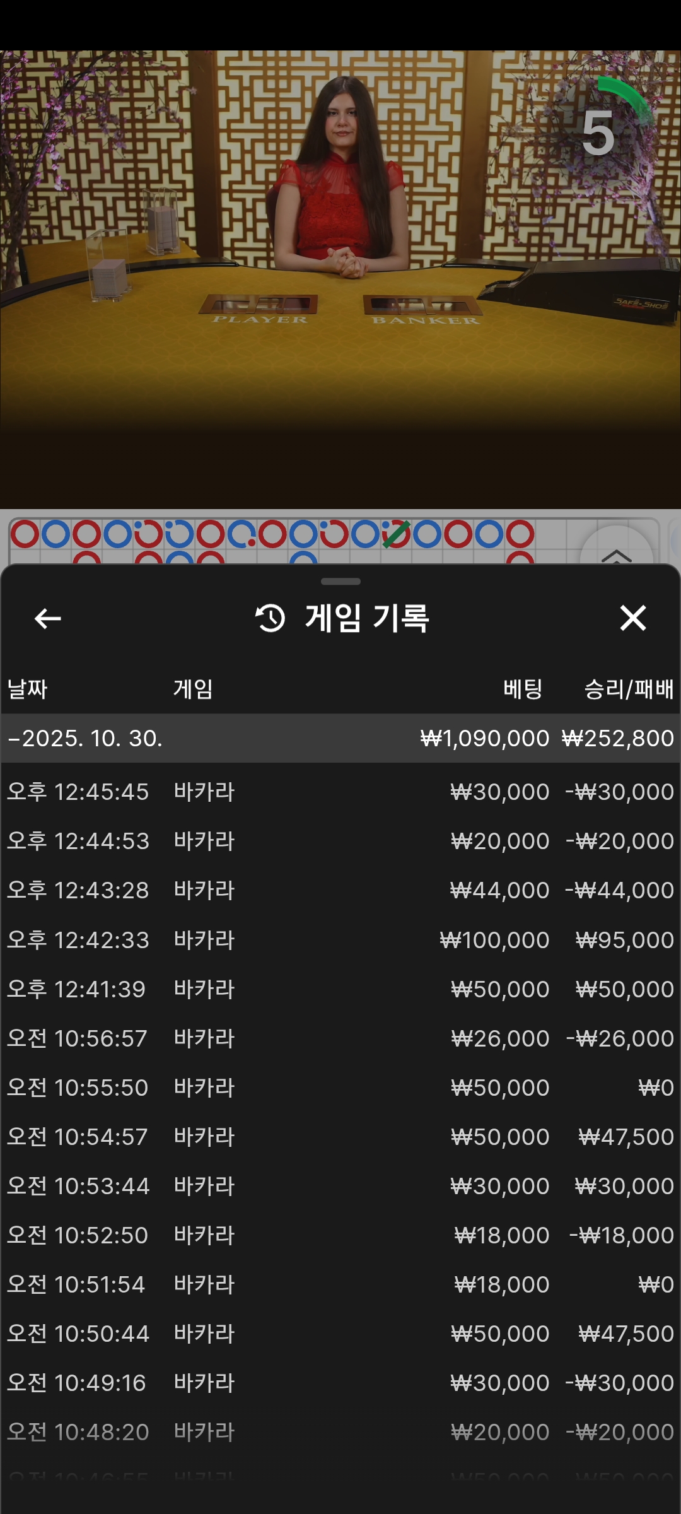
Task: Click the 게임 column header
Action: [x=193, y=689]
